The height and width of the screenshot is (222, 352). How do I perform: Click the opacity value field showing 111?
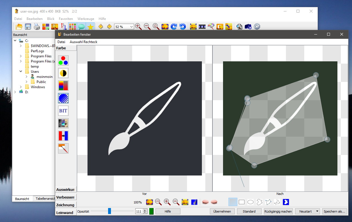pos(139,211)
